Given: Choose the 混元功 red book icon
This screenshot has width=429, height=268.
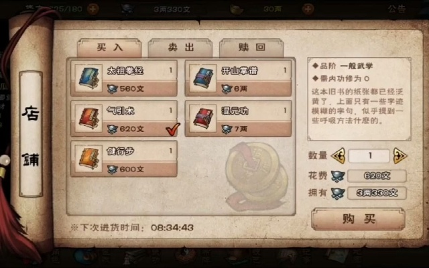Looking at the screenshot, I should (x=202, y=119).
